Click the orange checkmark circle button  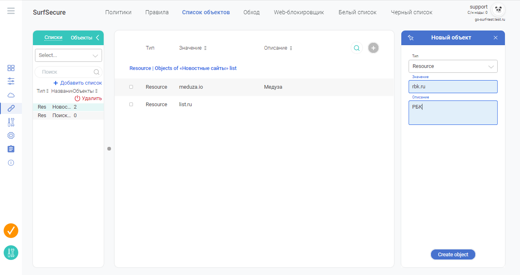11,231
